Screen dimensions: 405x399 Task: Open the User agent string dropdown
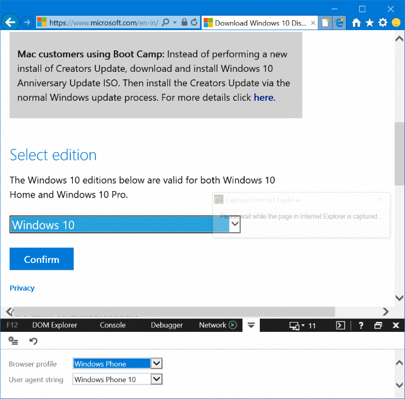pyautogui.click(x=117, y=379)
